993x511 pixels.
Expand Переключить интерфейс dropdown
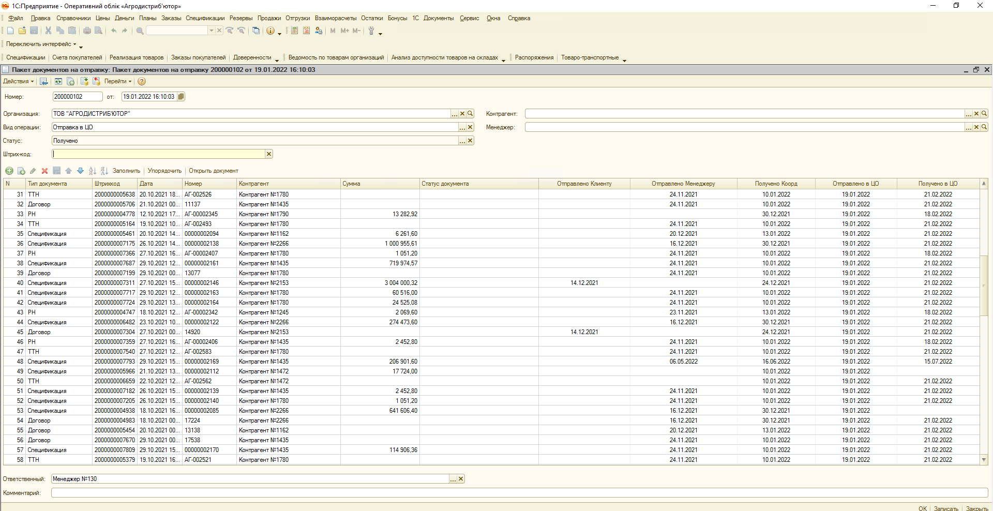pyautogui.click(x=41, y=44)
